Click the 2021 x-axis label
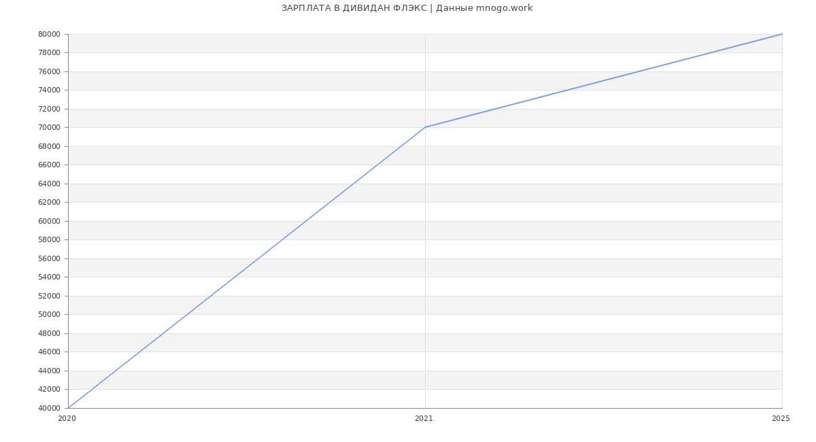This screenshot has height=442, width=816. coord(424,419)
